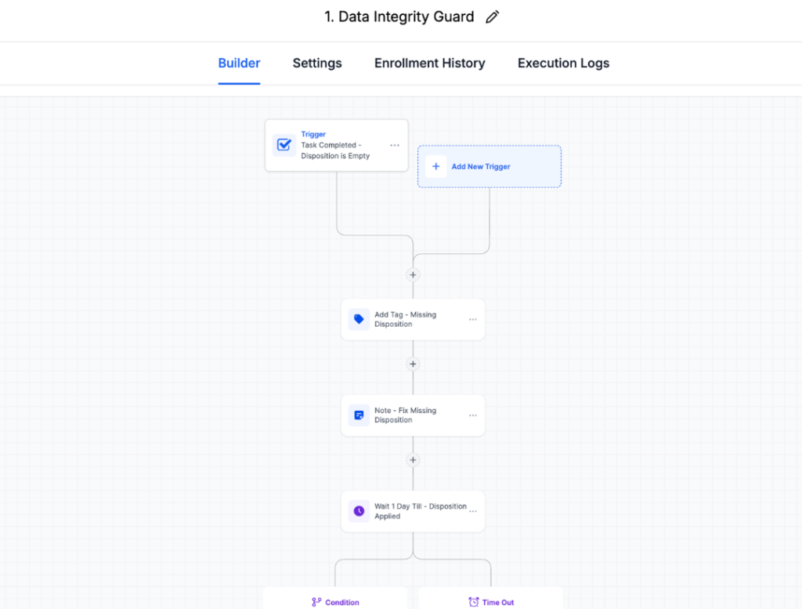
Task: Click the tag icon on Add Tag action
Action: click(x=359, y=319)
